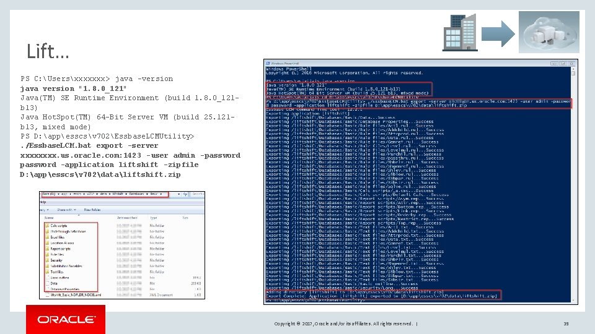Screen dimensions: 595x334
Task: Click the cloud cubes image
Action: point(549,32)
